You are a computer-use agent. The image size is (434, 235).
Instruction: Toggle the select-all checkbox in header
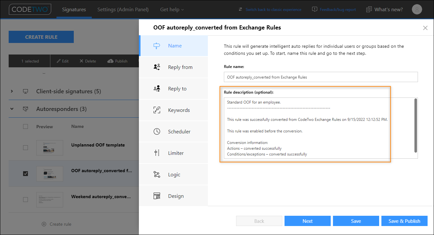[26, 127]
